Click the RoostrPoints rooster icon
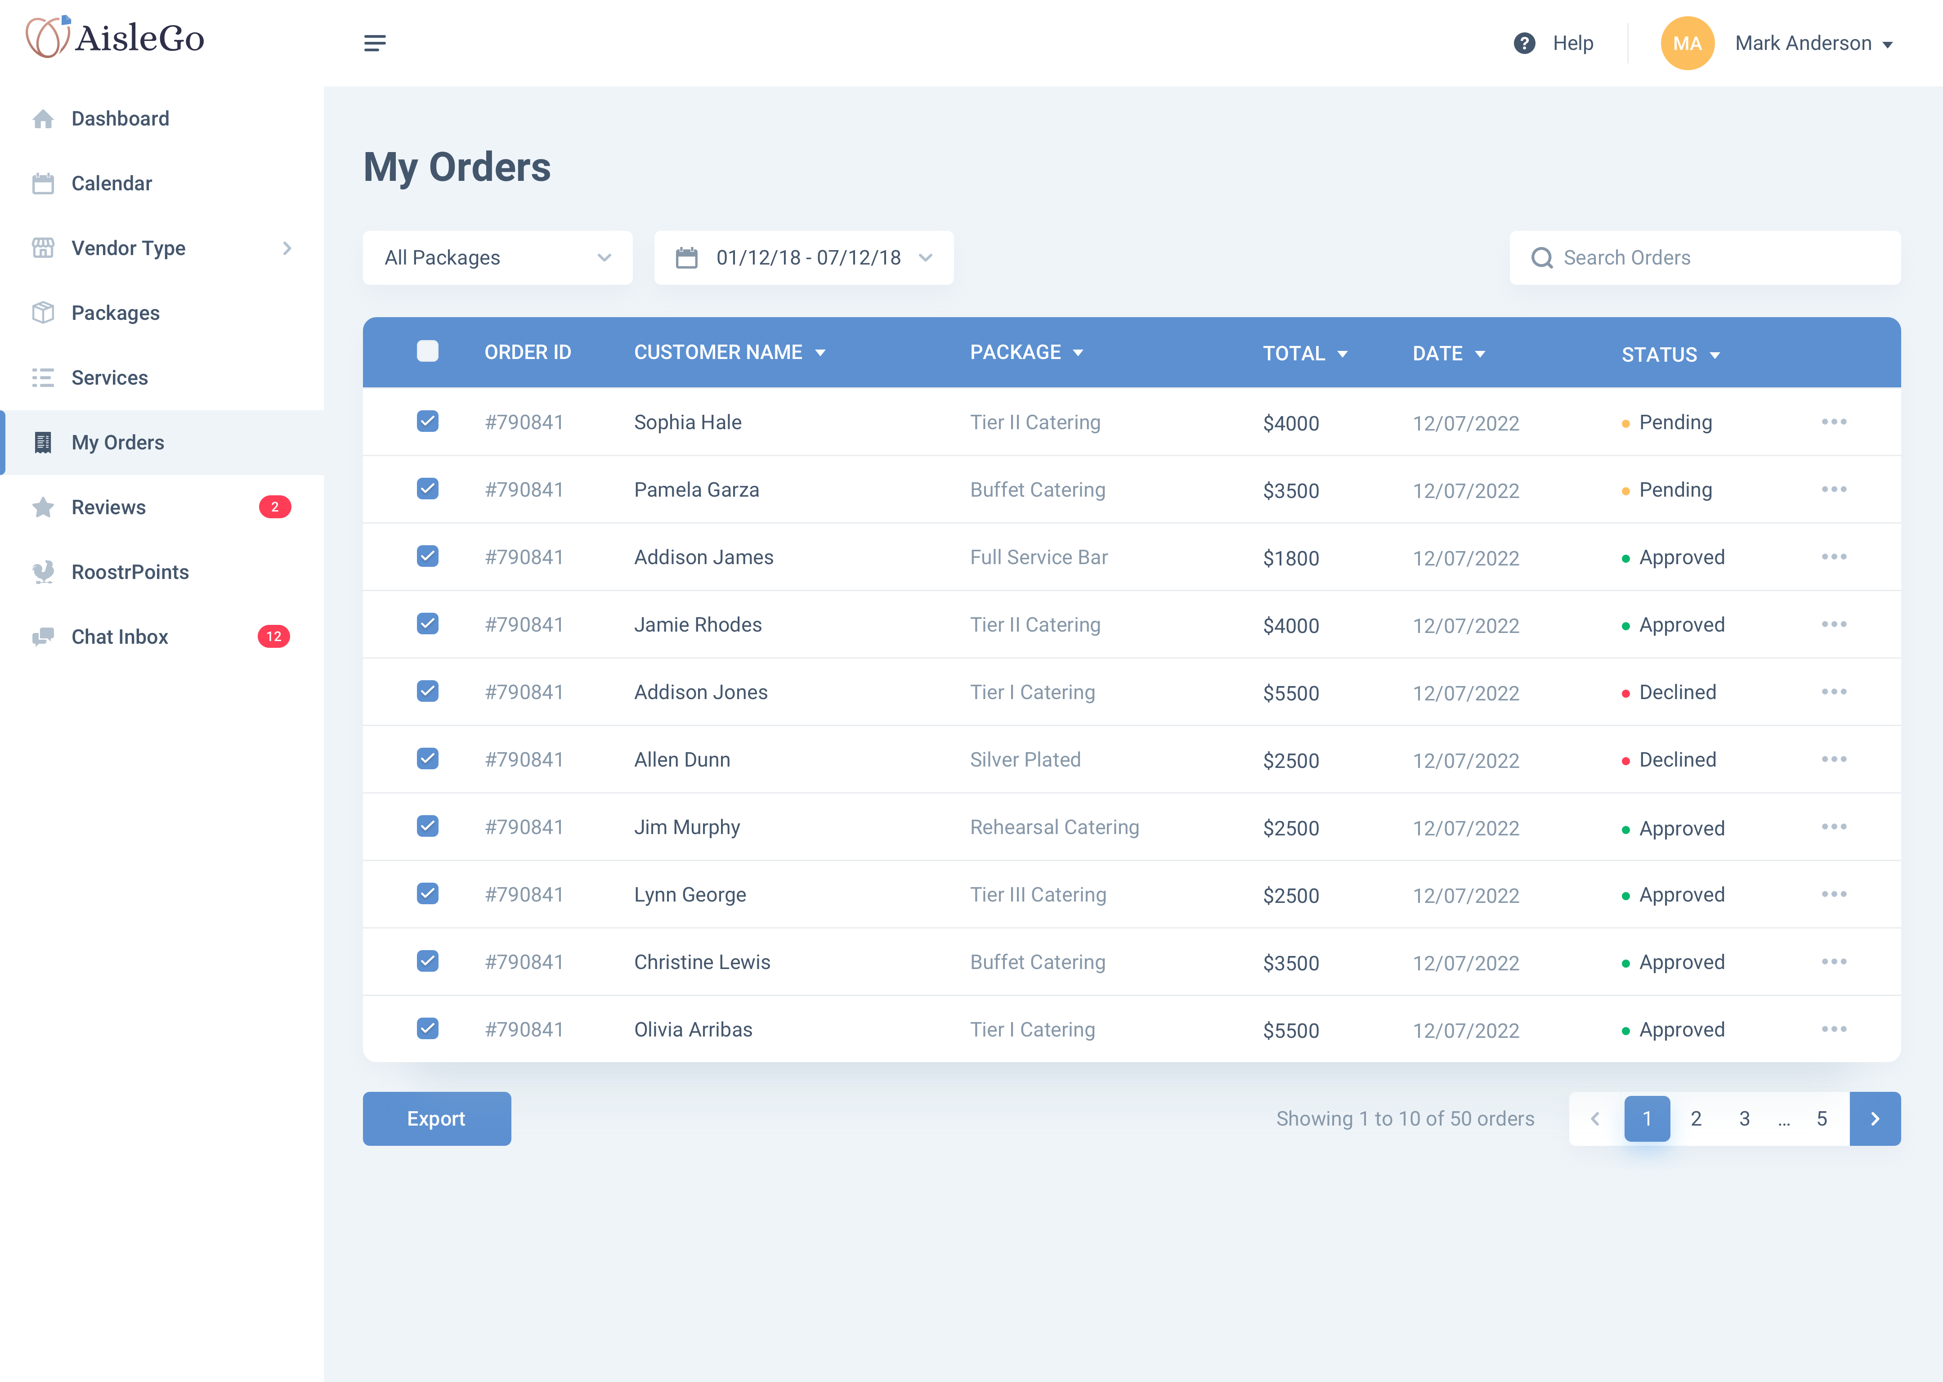 click(x=43, y=572)
